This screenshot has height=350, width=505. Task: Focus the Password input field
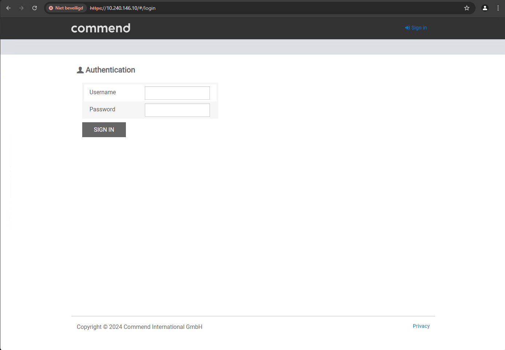[x=177, y=110]
